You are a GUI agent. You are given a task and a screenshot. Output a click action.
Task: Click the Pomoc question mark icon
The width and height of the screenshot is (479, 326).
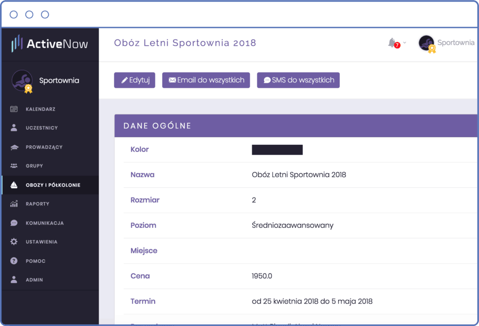14,261
